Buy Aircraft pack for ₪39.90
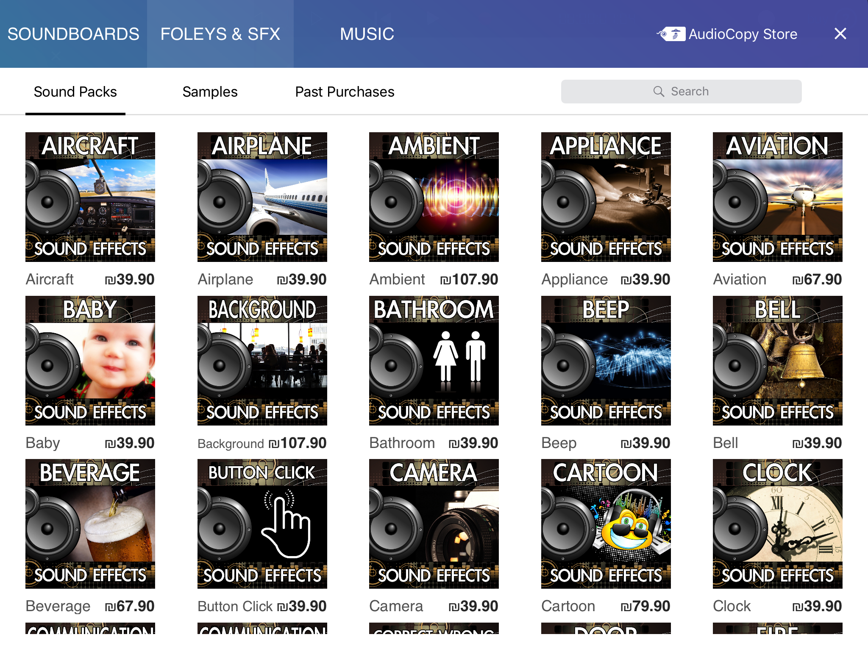 pos(130,279)
